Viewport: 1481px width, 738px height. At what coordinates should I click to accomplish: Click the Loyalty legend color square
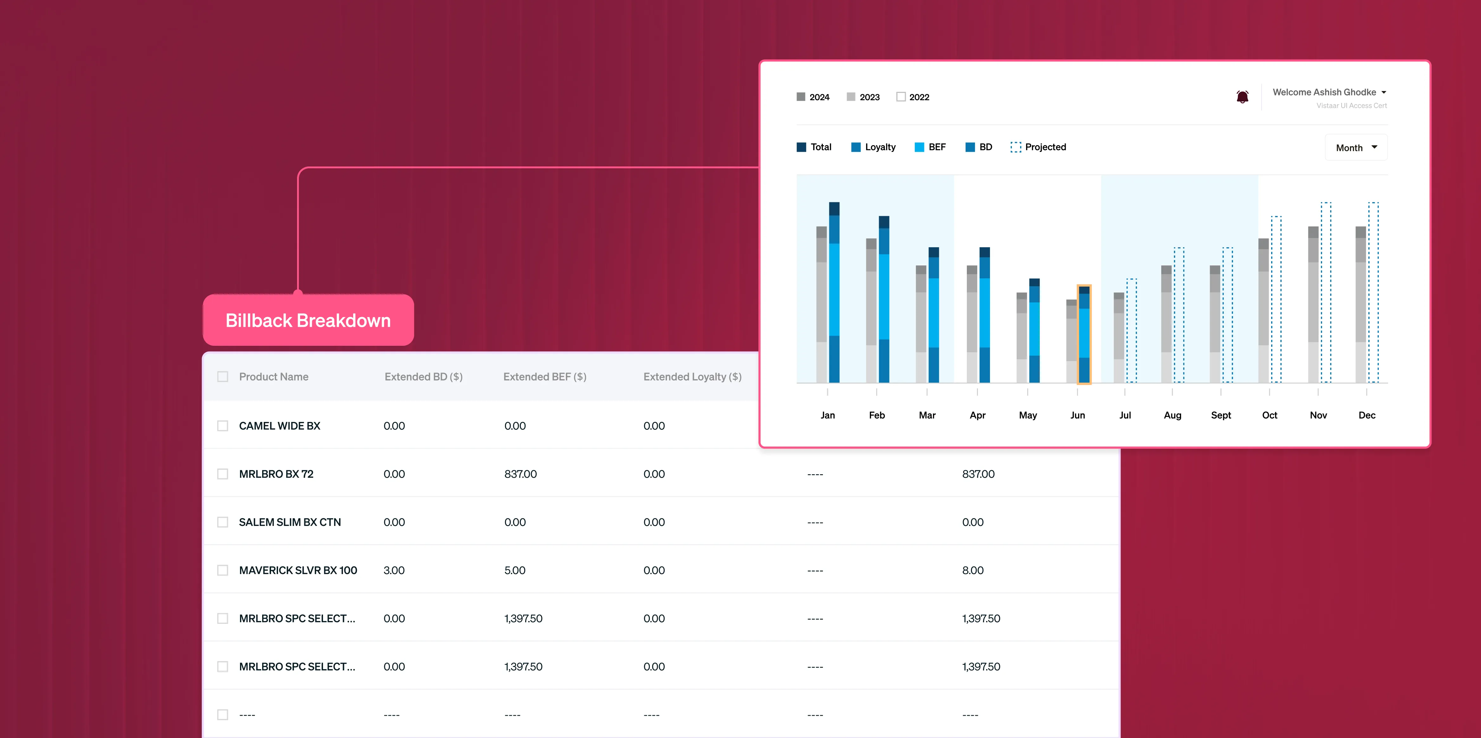click(856, 147)
